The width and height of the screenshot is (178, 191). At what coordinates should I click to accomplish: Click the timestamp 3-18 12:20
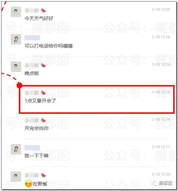point(161,174)
